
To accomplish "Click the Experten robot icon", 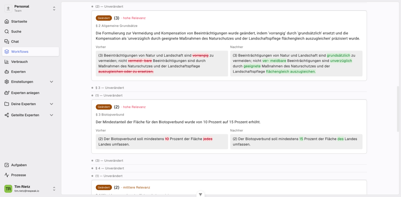I will (x=7, y=71).
